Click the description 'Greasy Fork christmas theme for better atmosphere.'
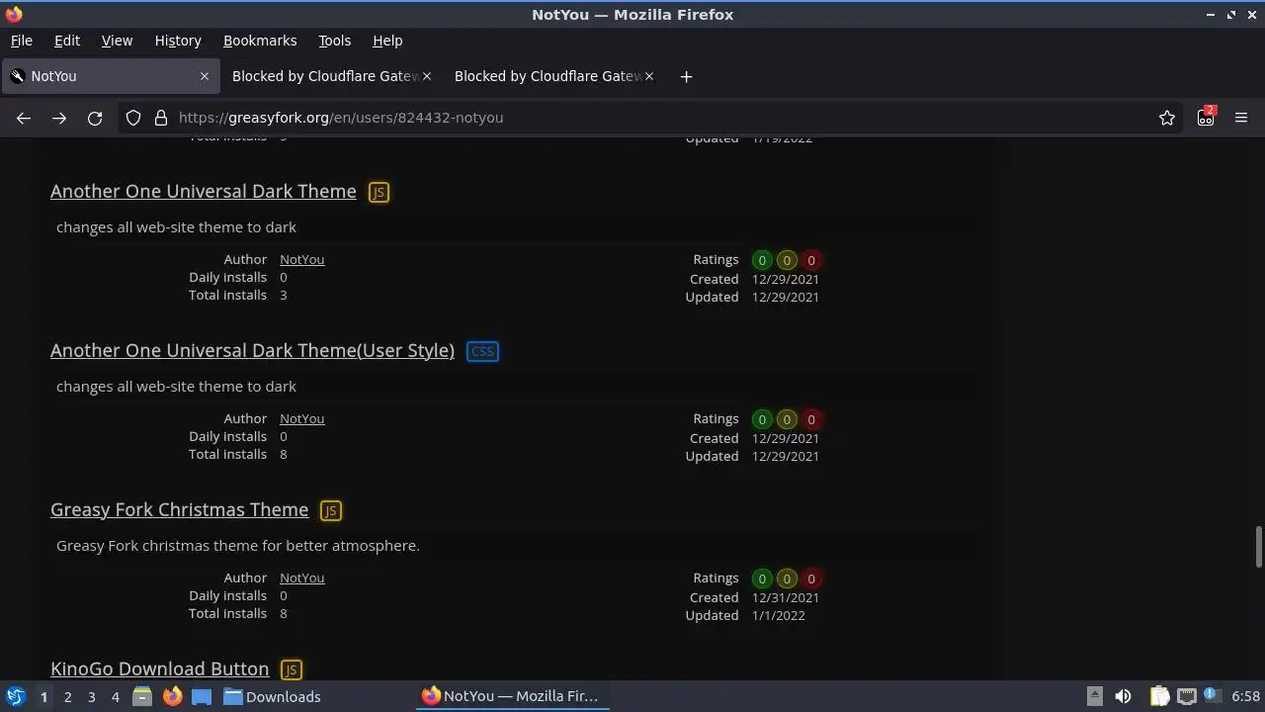 coord(238,546)
